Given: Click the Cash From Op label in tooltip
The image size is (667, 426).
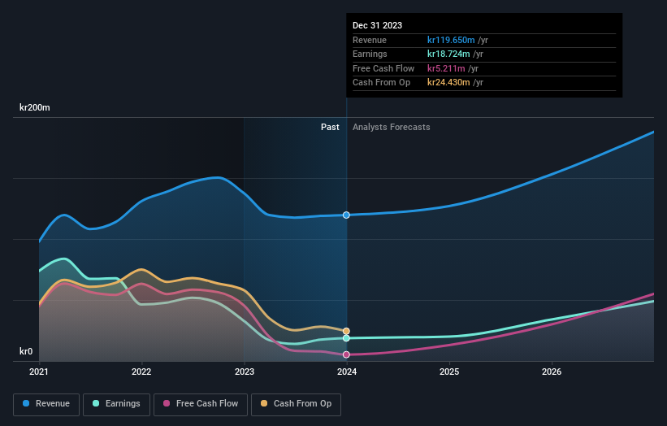Looking at the screenshot, I should tap(381, 82).
